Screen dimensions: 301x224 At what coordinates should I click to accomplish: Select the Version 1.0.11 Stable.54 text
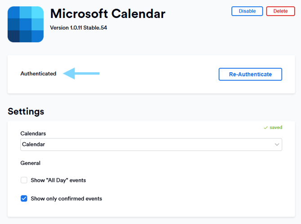point(78,28)
